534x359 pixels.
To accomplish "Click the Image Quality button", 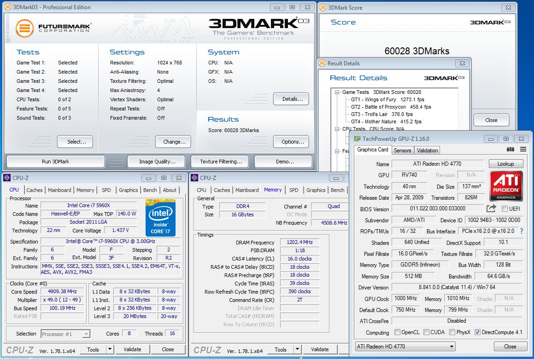I will coord(157,162).
